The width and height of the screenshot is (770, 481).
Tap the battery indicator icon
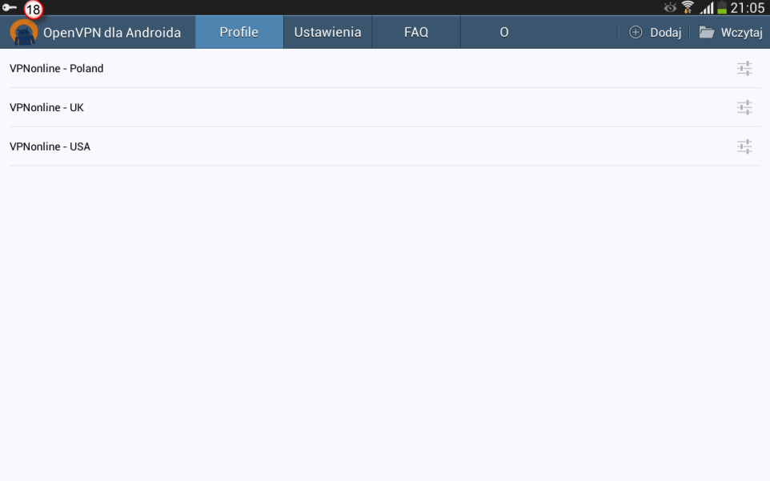click(x=722, y=7)
